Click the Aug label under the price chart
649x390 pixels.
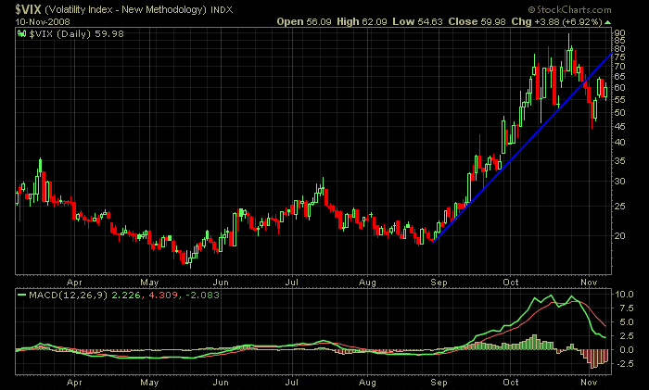367,283
